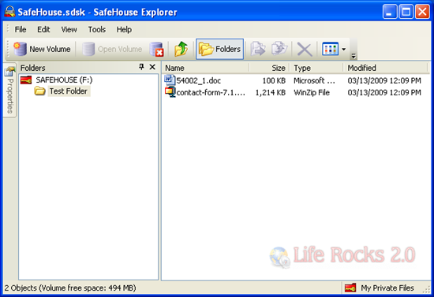Screen dimensions: 434x297
Task: Expand the toolbar options chevron
Action: point(354,56)
